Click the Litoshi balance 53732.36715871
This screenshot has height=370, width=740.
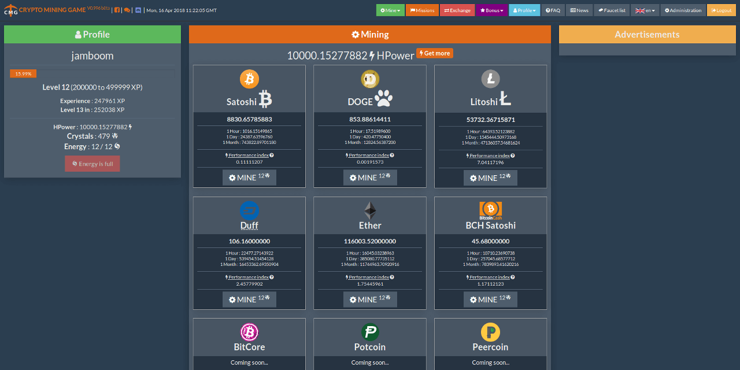[490, 120]
